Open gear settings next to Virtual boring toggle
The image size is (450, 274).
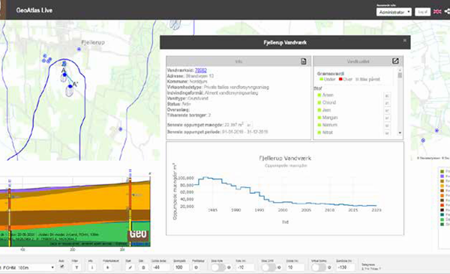click(329, 267)
